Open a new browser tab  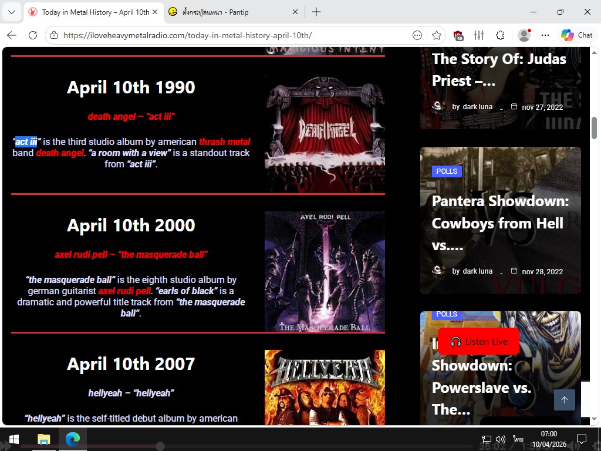point(316,12)
